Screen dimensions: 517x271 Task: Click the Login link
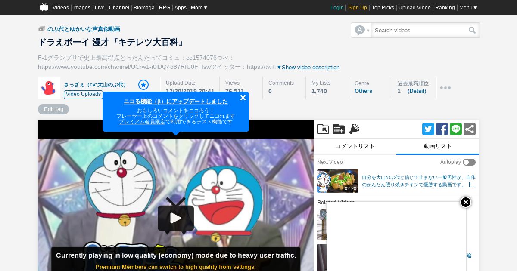click(337, 8)
